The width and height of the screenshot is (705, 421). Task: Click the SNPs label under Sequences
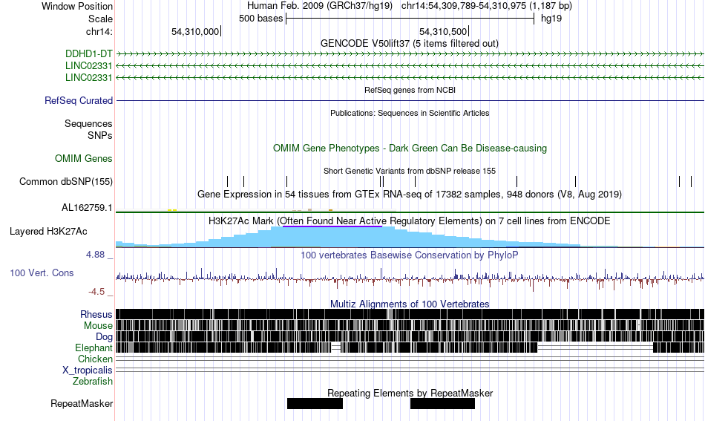(x=100, y=135)
